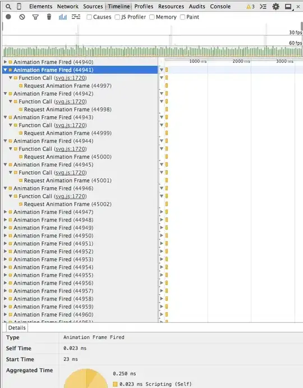303x388 pixels.
Task: Collapse Animation Frame Fired (44946)
Action: (x=5, y=188)
